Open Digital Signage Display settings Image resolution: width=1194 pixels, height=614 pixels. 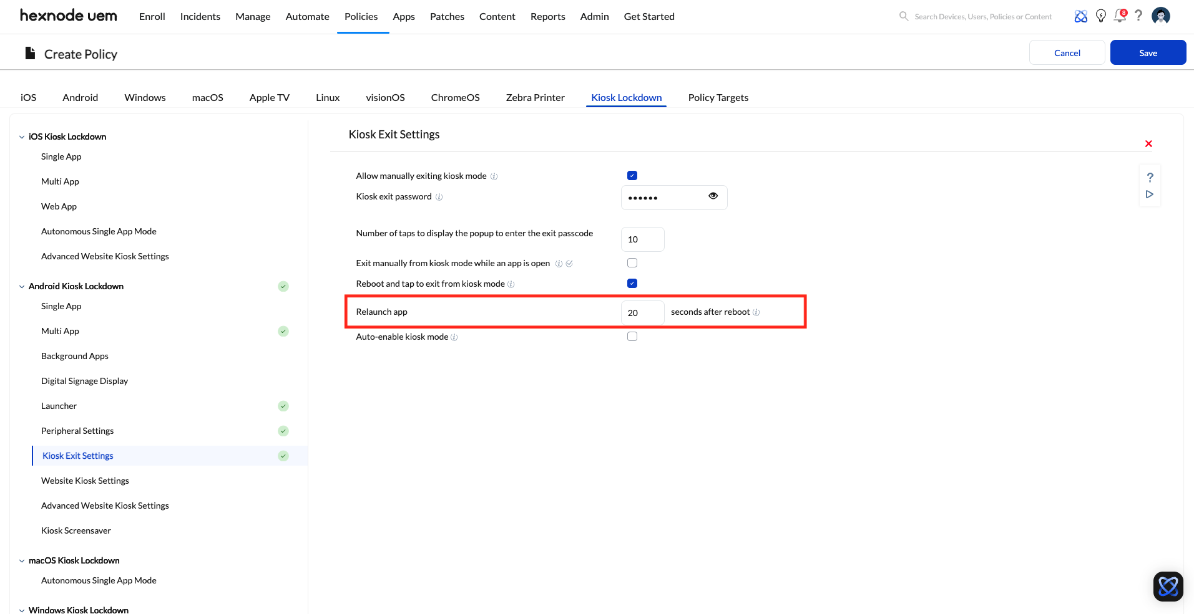click(84, 381)
